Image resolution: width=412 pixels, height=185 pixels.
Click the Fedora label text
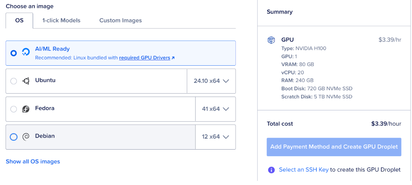pos(45,108)
